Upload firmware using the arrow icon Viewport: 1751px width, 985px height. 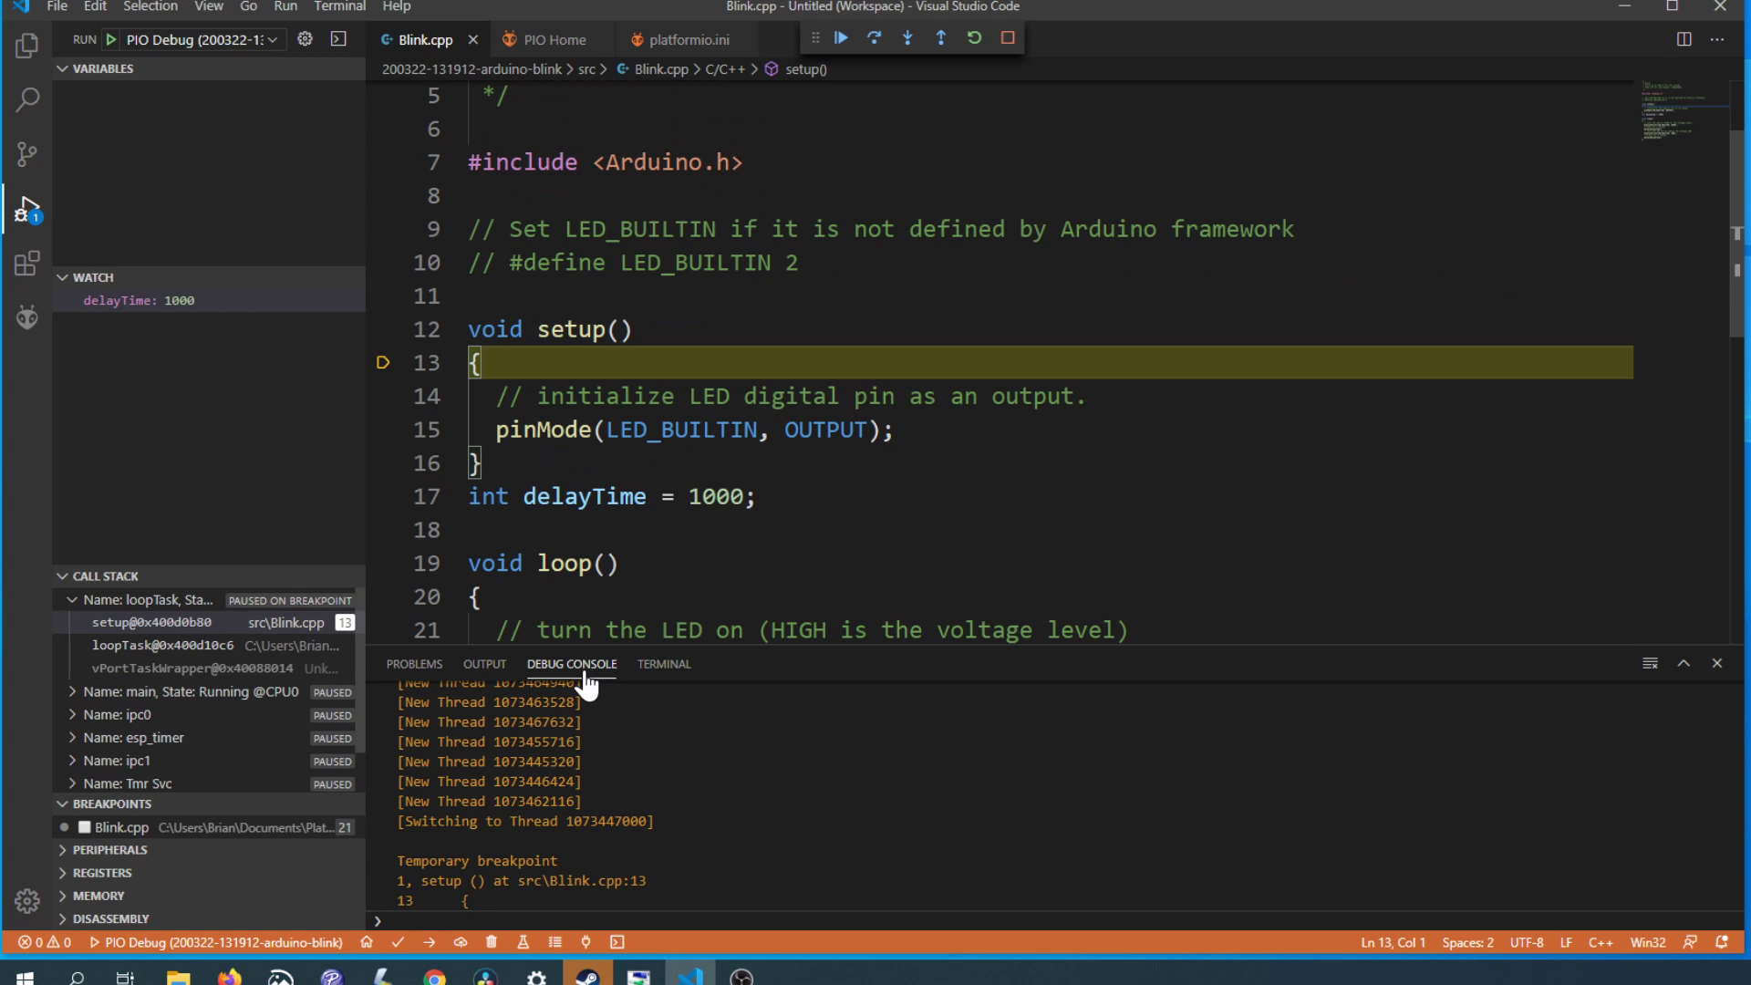429,942
